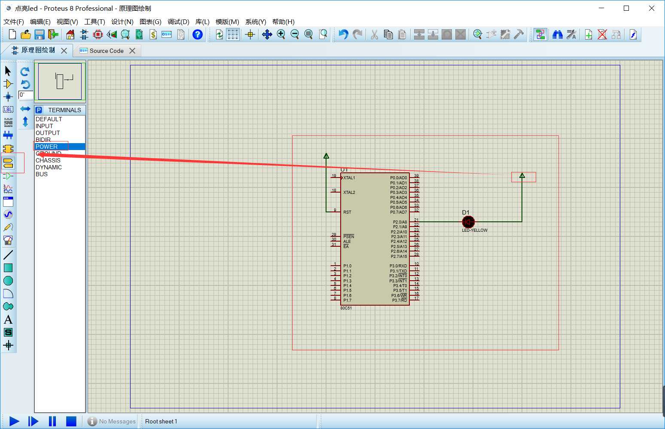665x429 pixels.
Task: Step simulation forward
Action: click(33, 421)
